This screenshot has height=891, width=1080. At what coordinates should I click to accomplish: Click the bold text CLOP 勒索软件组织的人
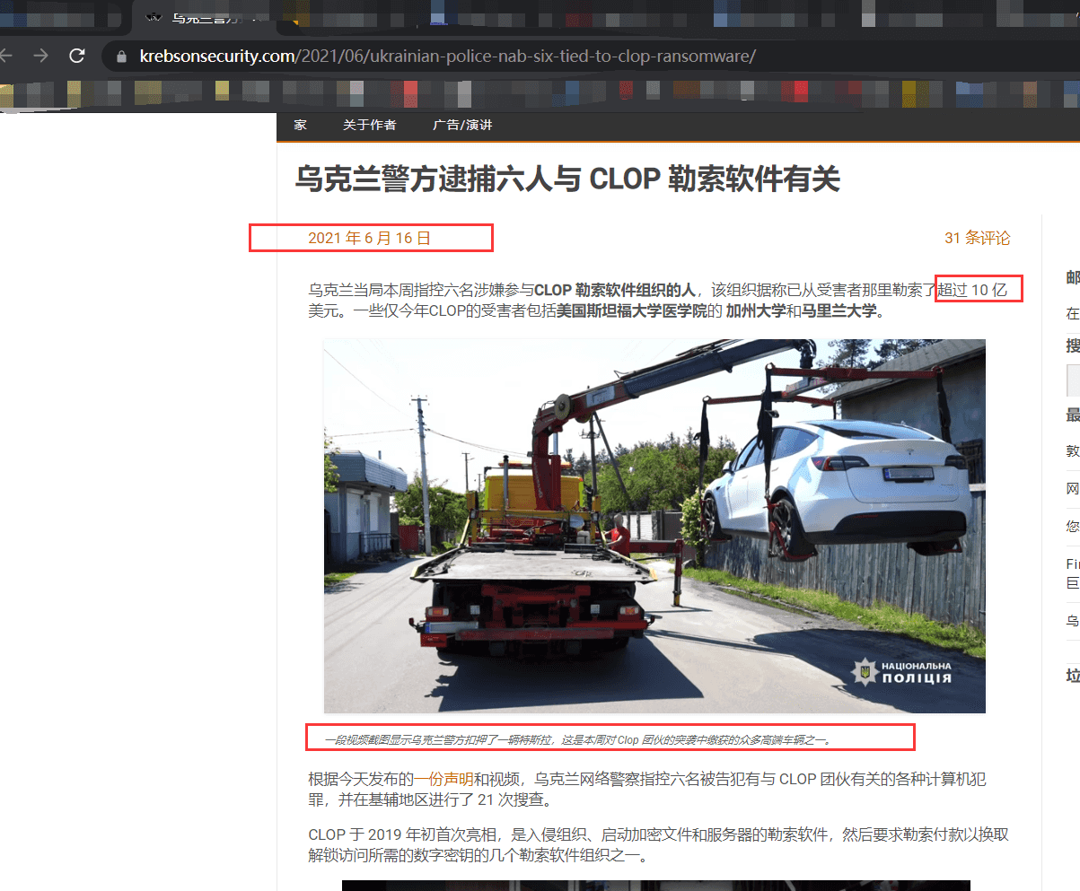[615, 290]
